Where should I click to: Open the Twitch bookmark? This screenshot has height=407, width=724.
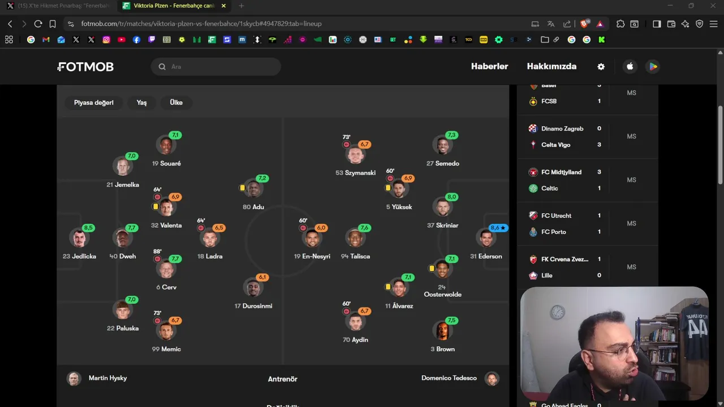[152, 40]
